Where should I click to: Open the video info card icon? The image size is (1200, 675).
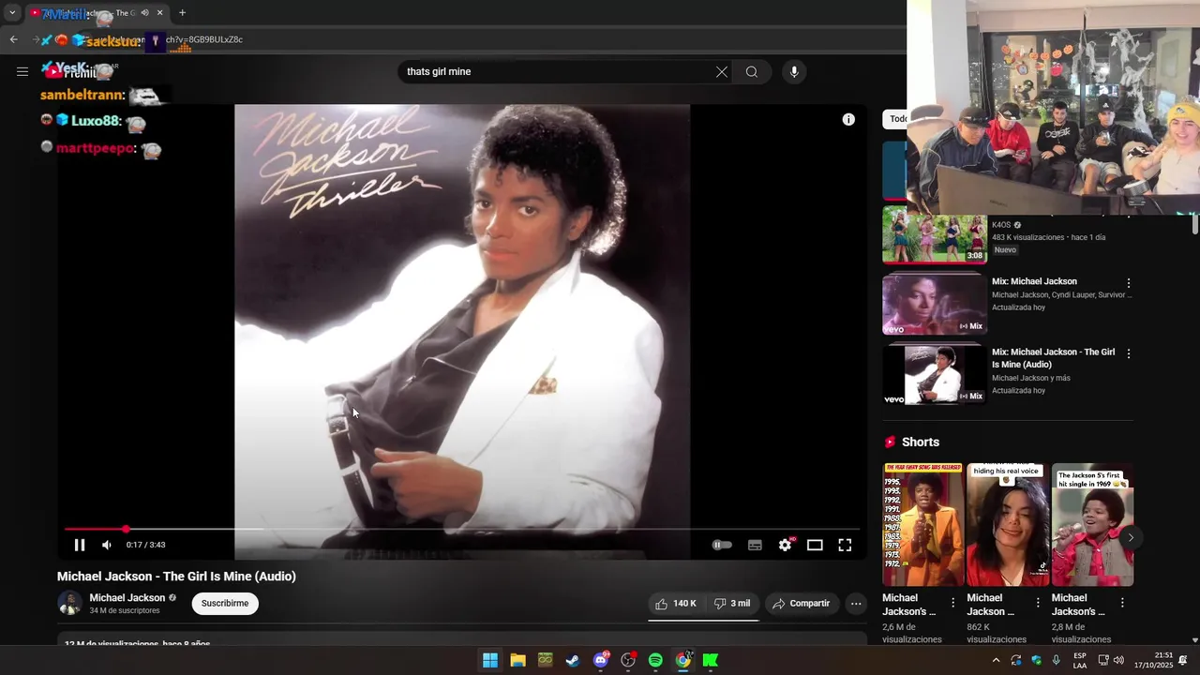tap(848, 119)
